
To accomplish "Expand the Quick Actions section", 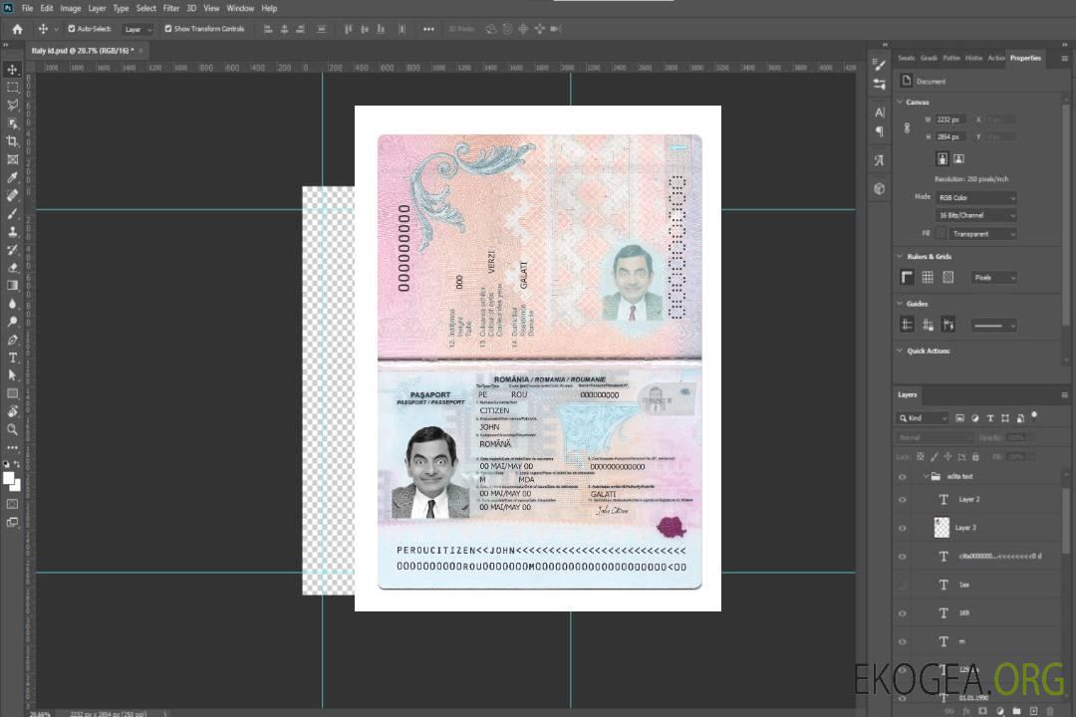I will pyautogui.click(x=900, y=351).
